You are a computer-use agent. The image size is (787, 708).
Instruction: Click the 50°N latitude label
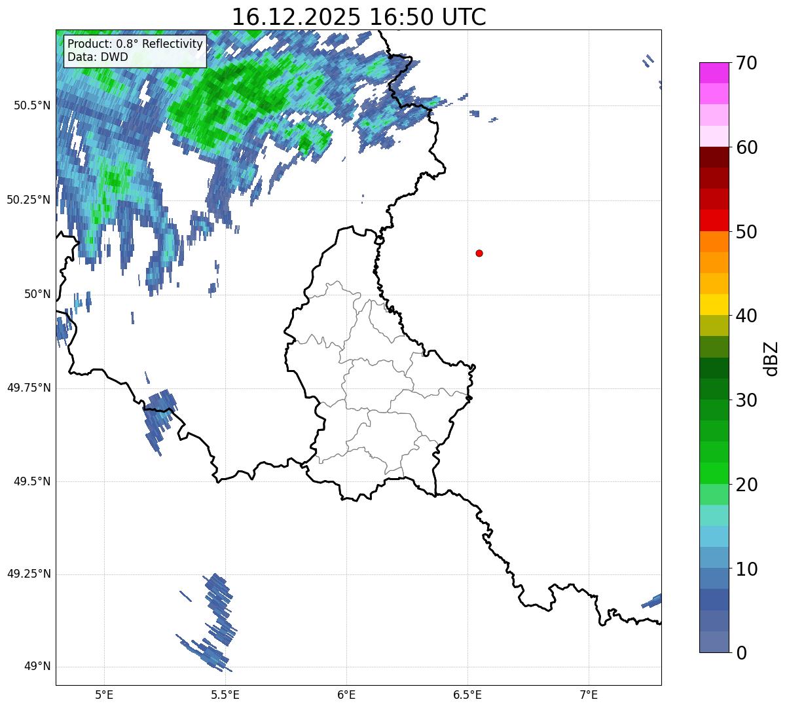(37, 294)
